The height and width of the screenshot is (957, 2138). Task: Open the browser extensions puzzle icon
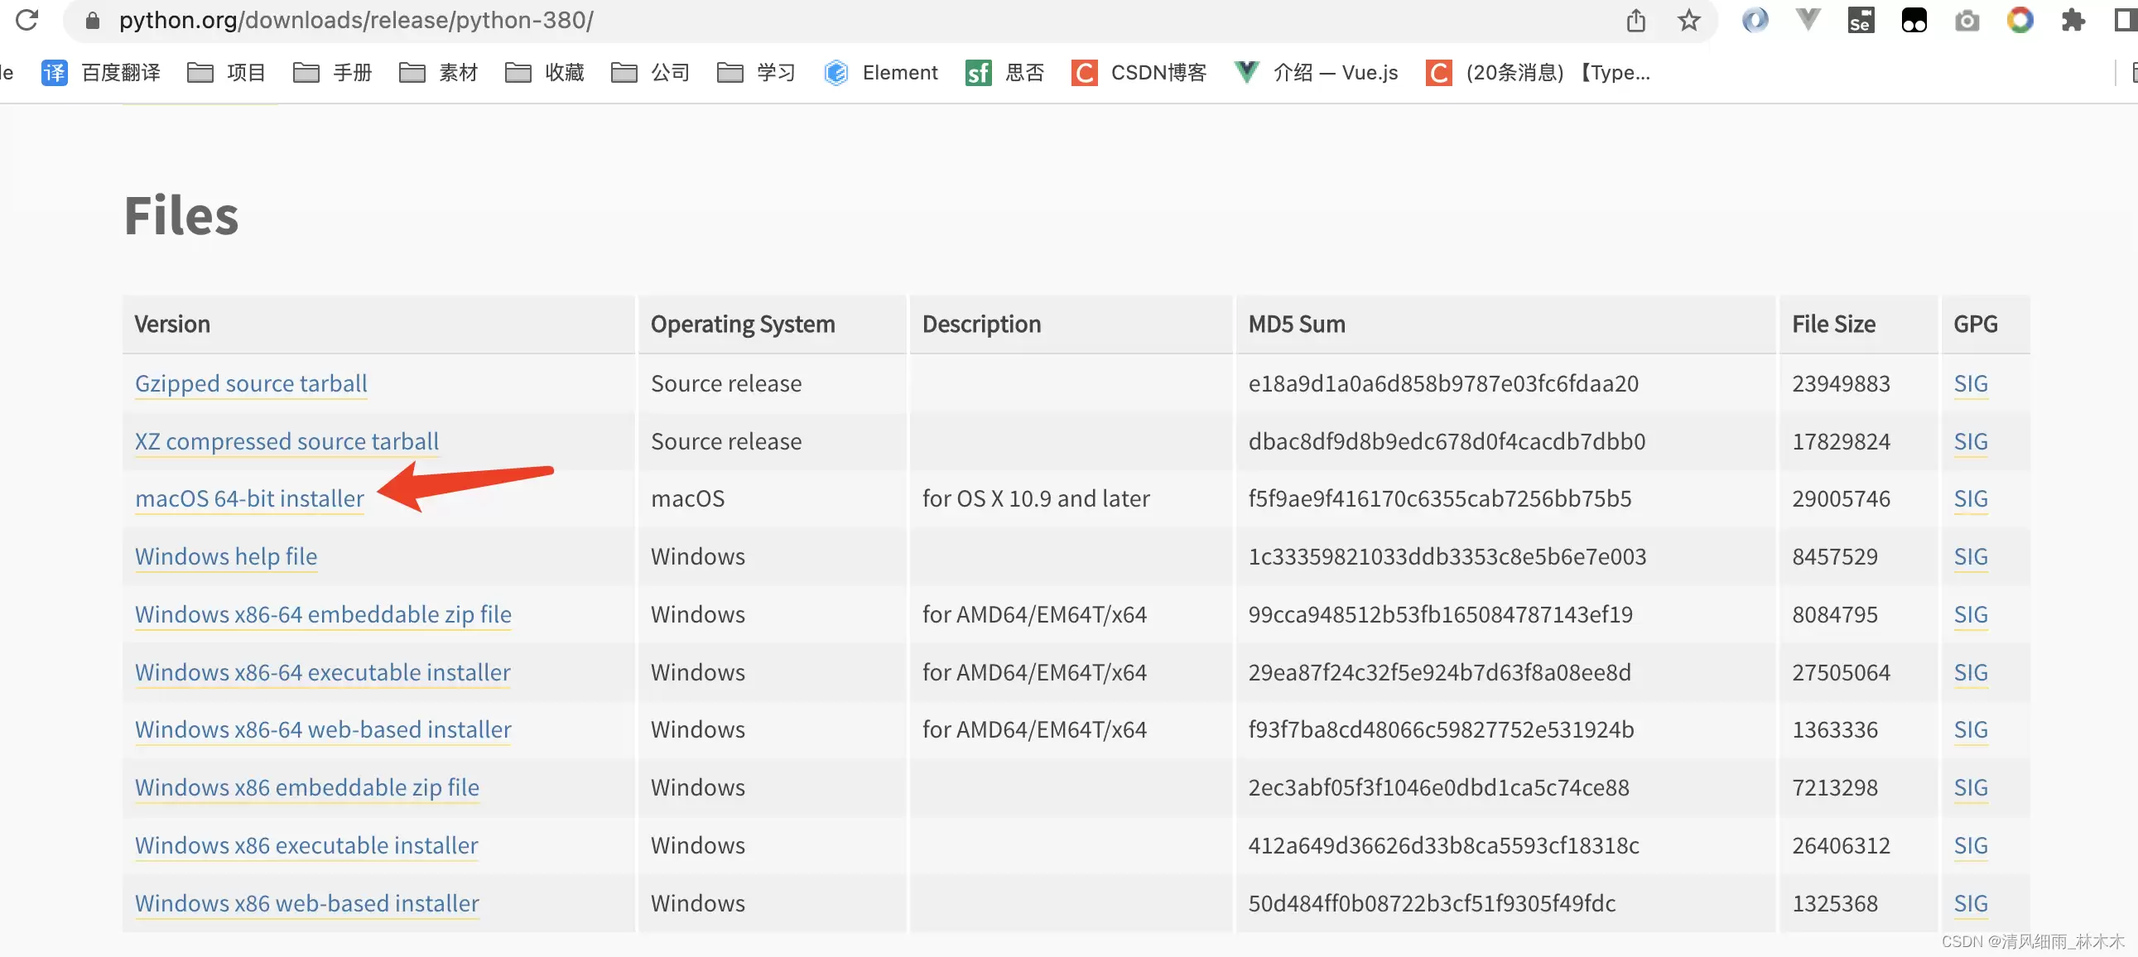point(2073,20)
